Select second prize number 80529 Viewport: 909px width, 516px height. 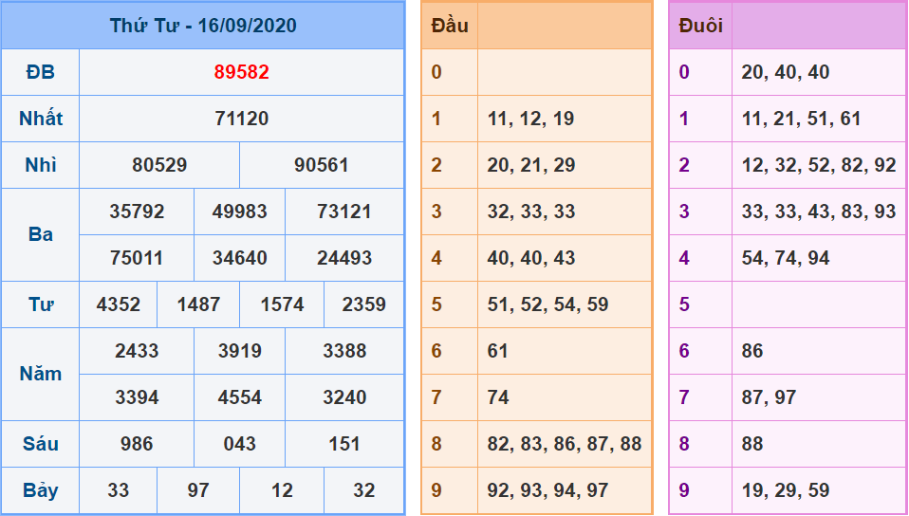(159, 165)
